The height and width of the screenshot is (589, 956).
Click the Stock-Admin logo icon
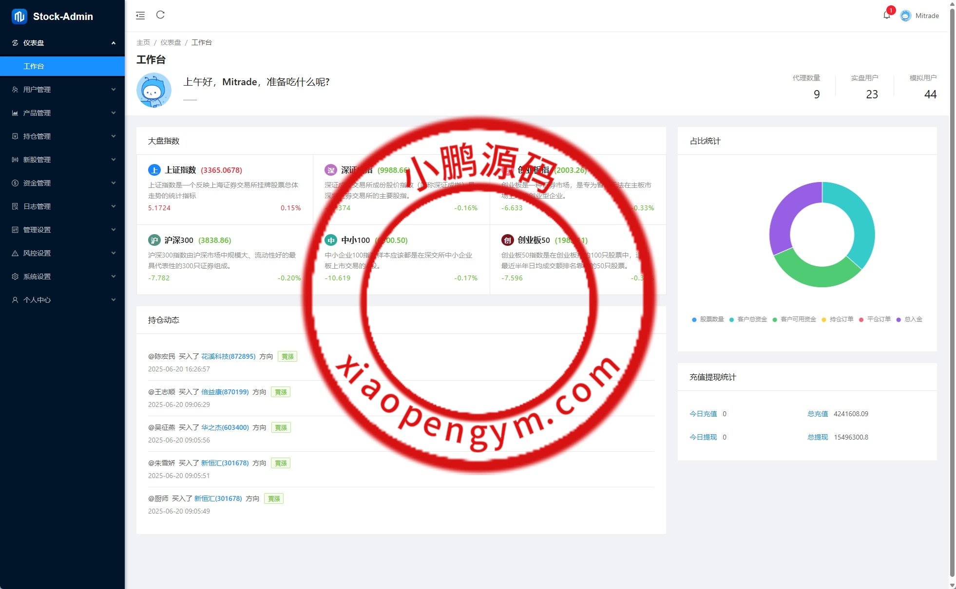tap(19, 17)
